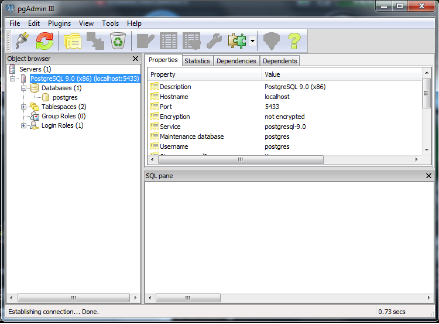Image resolution: width=439 pixels, height=324 pixels.
Task: Click the Servers group icon in the tree
Action: (x=12, y=69)
